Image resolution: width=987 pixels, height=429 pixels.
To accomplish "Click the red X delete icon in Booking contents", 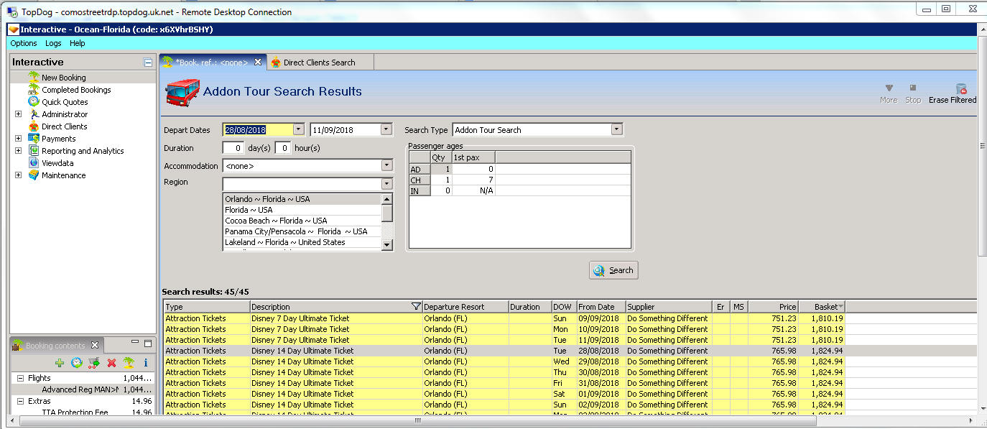I will coord(111,363).
